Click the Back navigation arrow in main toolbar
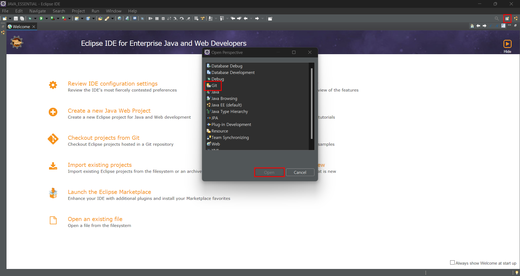The width and height of the screenshot is (520, 276). (x=246, y=18)
